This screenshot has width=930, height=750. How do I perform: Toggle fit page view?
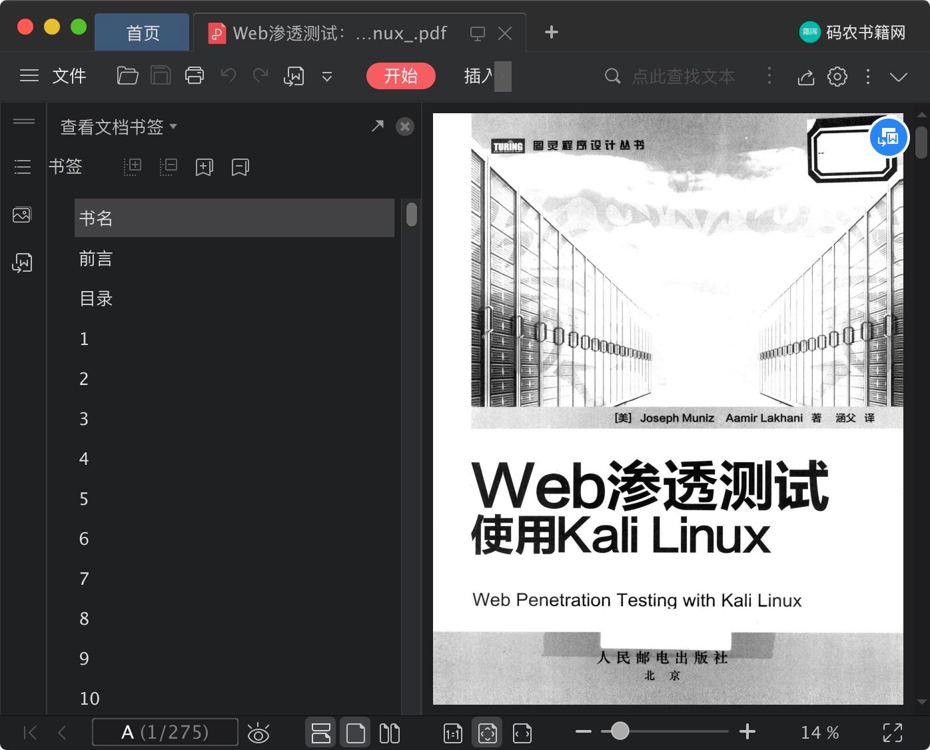pos(488,733)
